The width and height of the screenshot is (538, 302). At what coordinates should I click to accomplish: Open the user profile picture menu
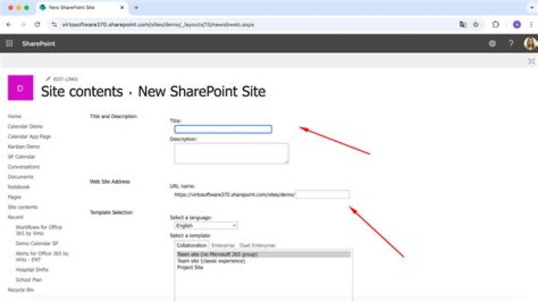pos(530,43)
